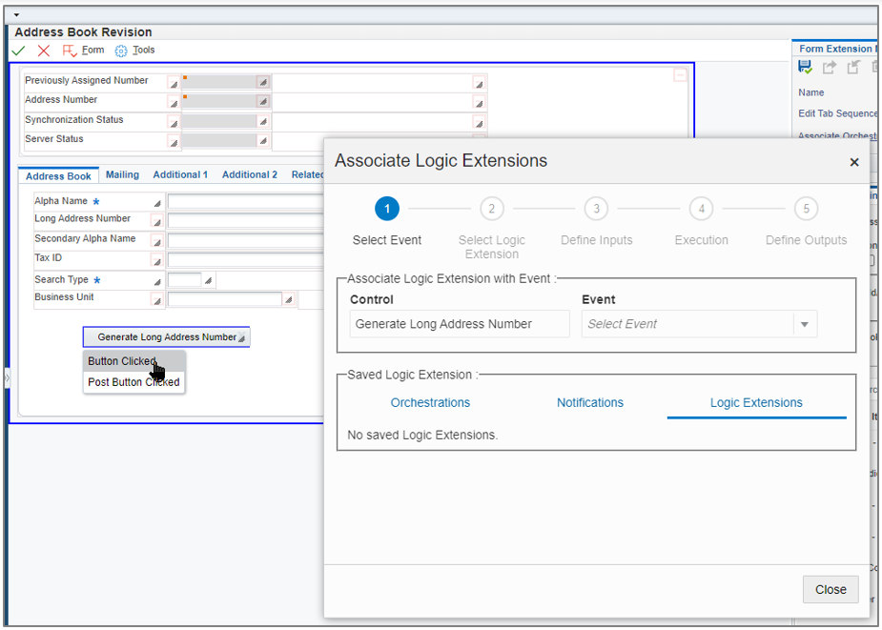Save the form extension using the save icon
Image resolution: width=882 pixels, height=630 pixels.
pos(804,66)
